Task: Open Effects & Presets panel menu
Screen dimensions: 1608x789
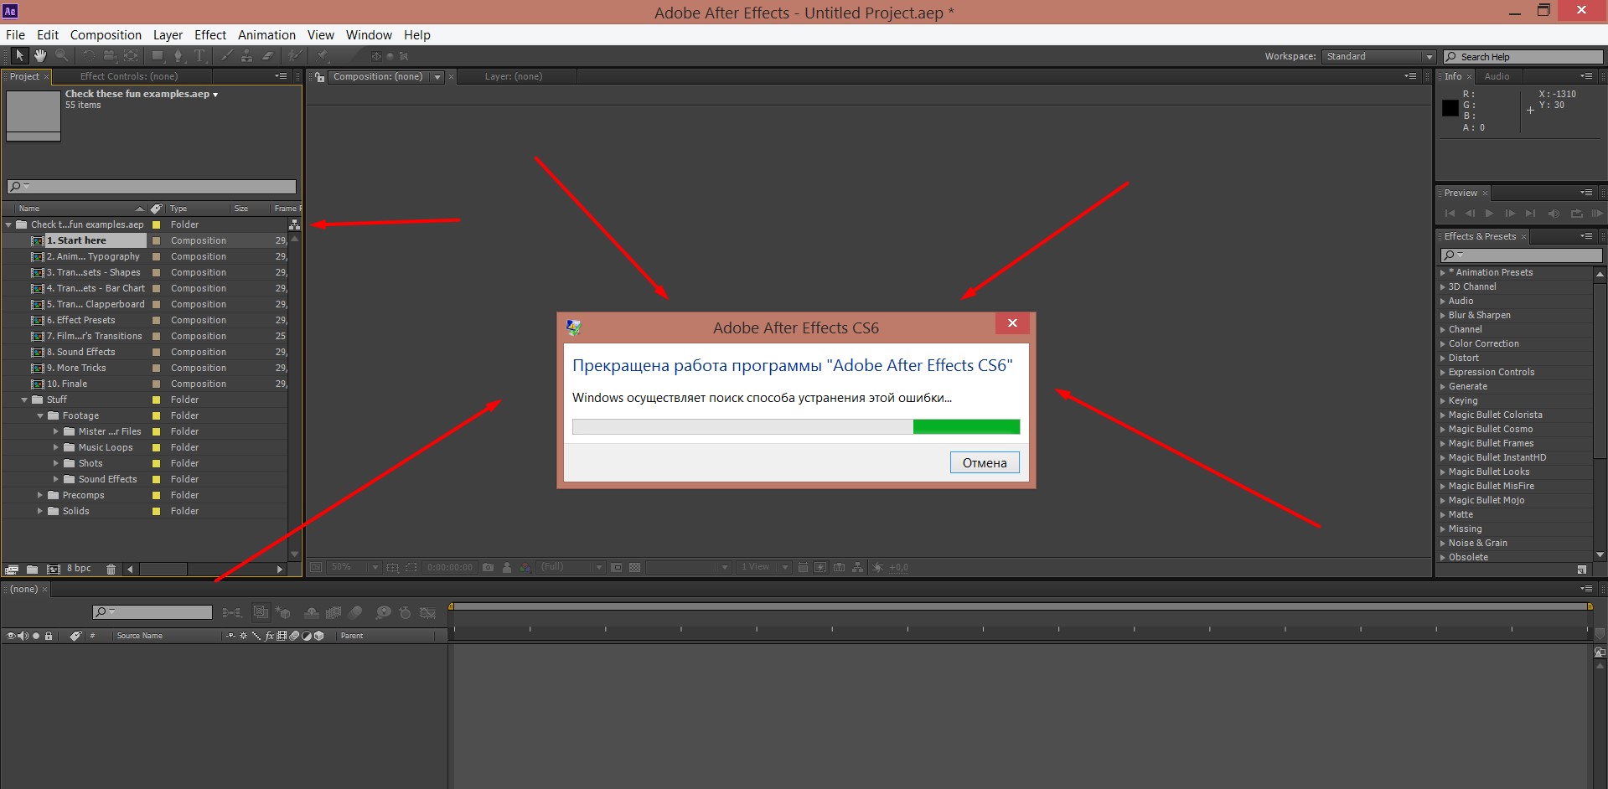Action: pyautogui.click(x=1586, y=236)
